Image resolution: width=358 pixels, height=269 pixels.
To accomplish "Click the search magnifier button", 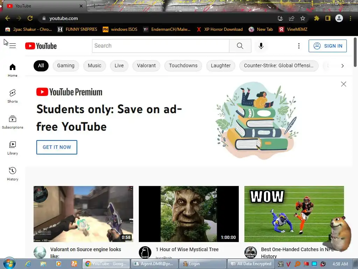I will click(x=240, y=46).
